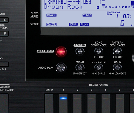Viewport: 134px width, 113px height.
Task: Launch the TONE EDITOR with its round button
Action: point(99,68)
